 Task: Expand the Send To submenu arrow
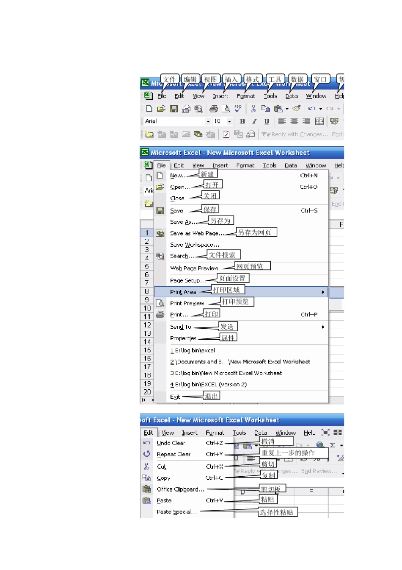pyautogui.click(x=323, y=327)
